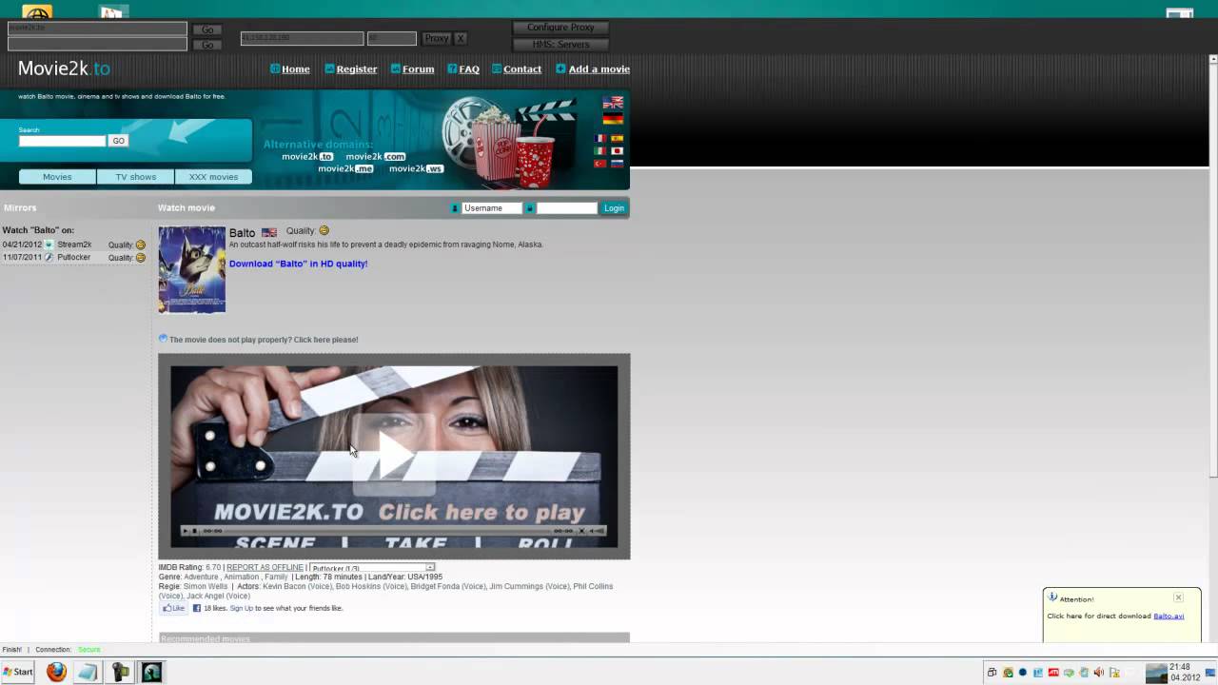Choose the Japanese flag icon

point(617,150)
